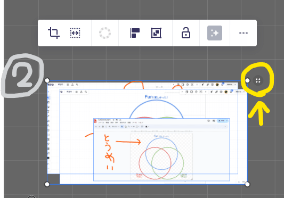284x198 pixels.
Task: Open the three-dot more options menu
Action: [x=244, y=33]
